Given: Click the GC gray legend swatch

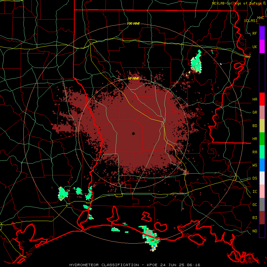Looking at the screenshot, I should 262,204.
